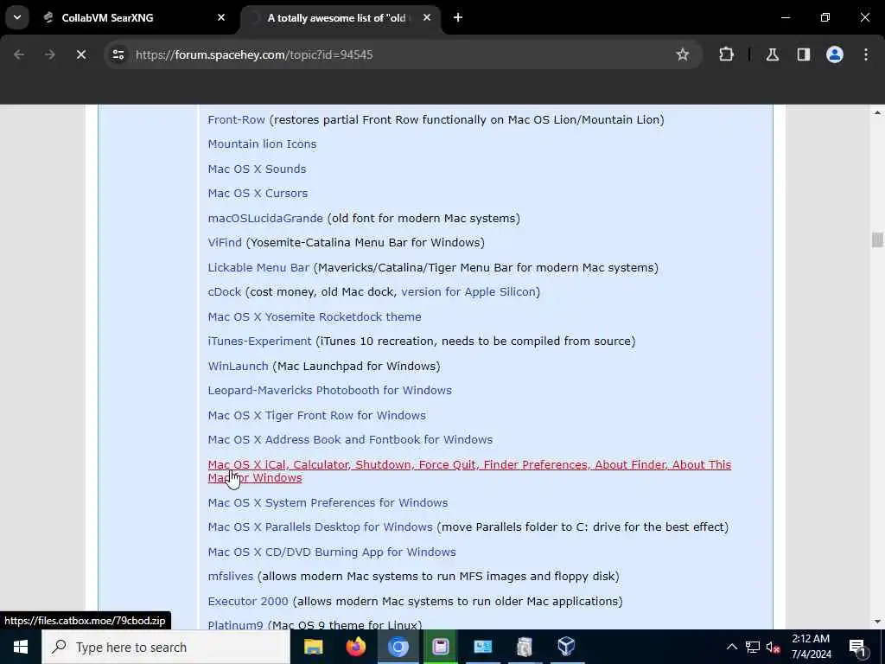
Task: Click the taskbar search box
Action: 166,647
